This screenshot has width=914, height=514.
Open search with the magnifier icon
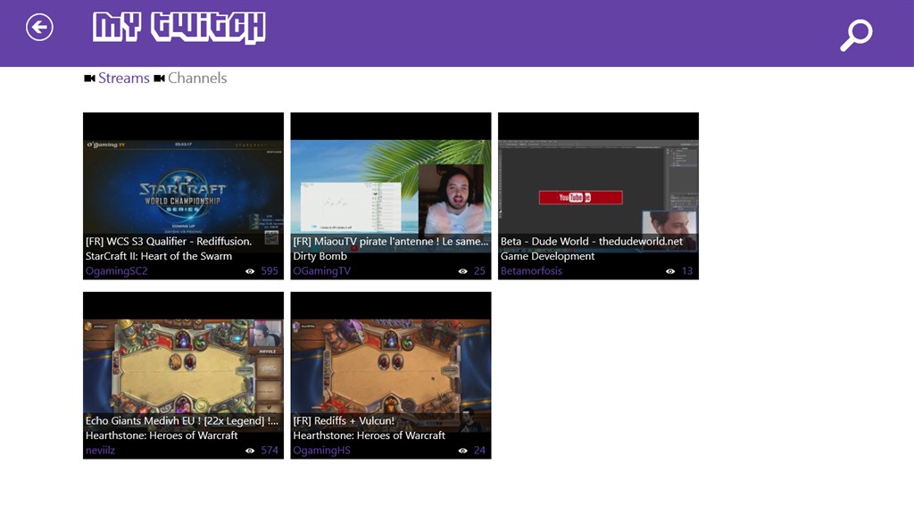coord(856,35)
